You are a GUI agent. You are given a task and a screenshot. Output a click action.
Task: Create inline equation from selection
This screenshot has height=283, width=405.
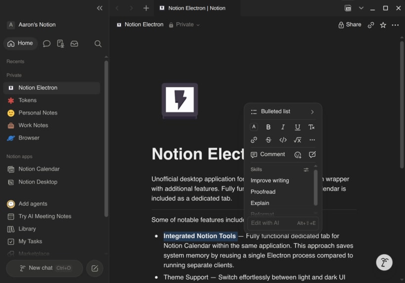click(297, 140)
